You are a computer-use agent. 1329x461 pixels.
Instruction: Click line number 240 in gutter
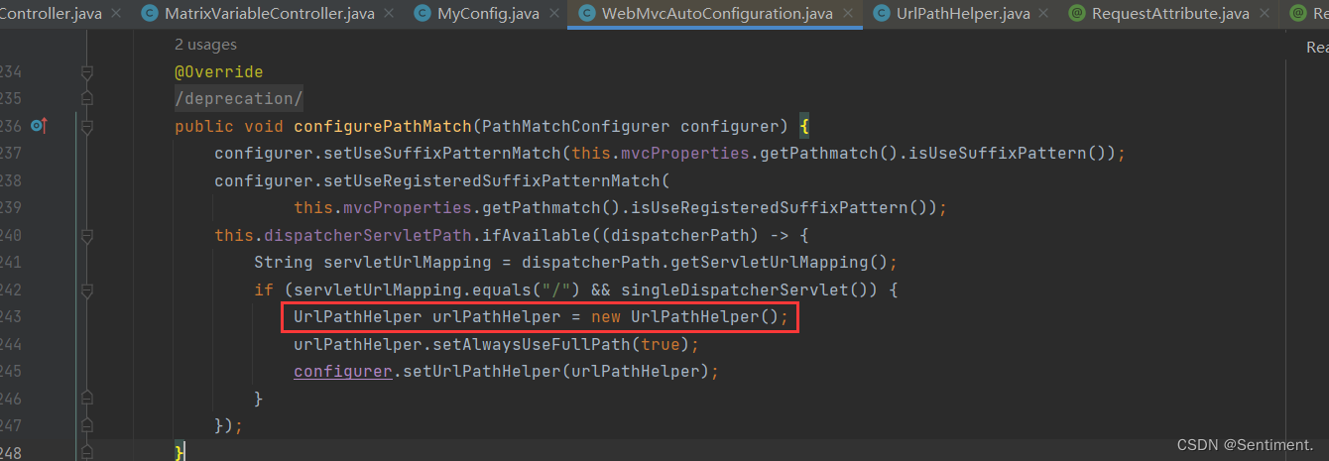(12, 236)
